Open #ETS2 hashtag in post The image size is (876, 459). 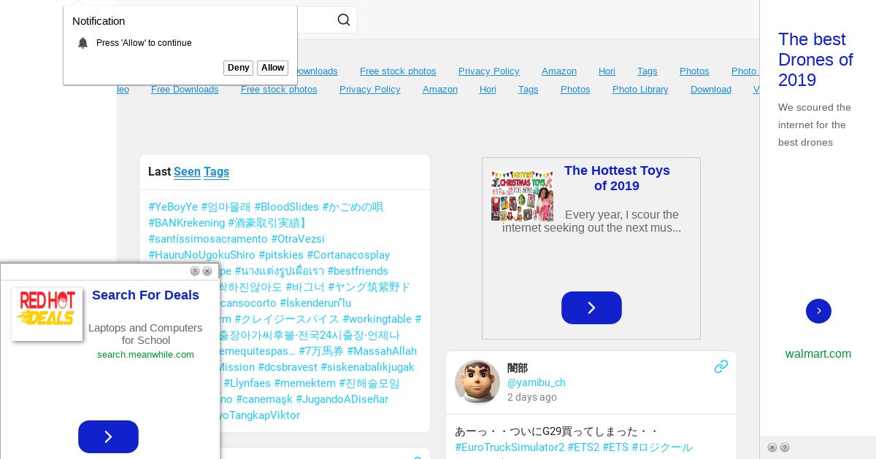583,447
